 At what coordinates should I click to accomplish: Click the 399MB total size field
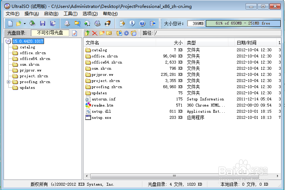pos(196,23)
